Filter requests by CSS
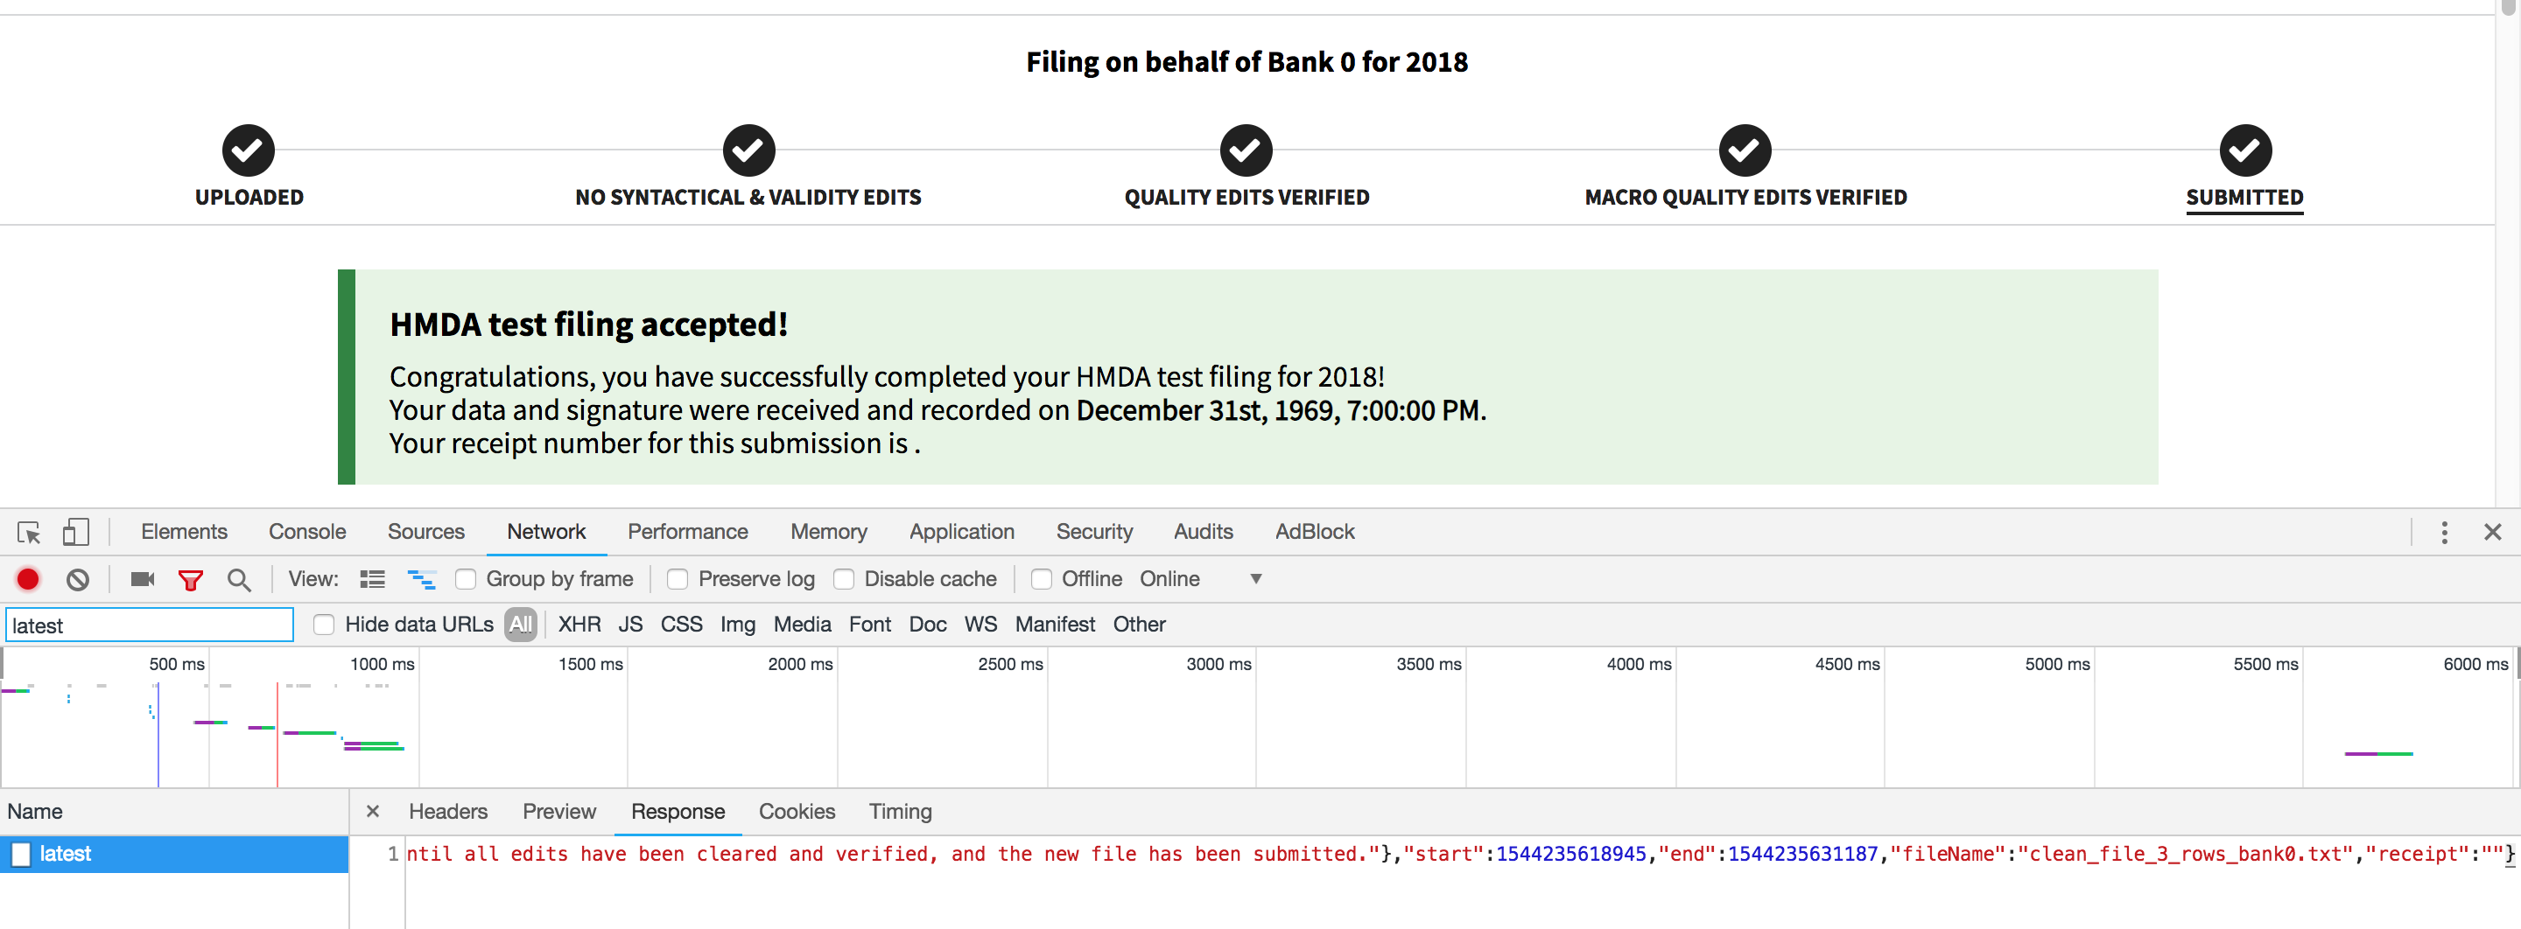 [681, 624]
